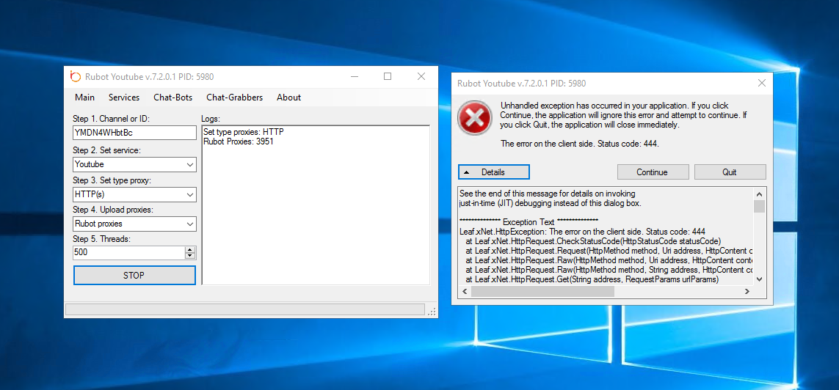Image resolution: width=839 pixels, height=390 pixels.
Task: Open the Main menu
Action: click(84, 97)
